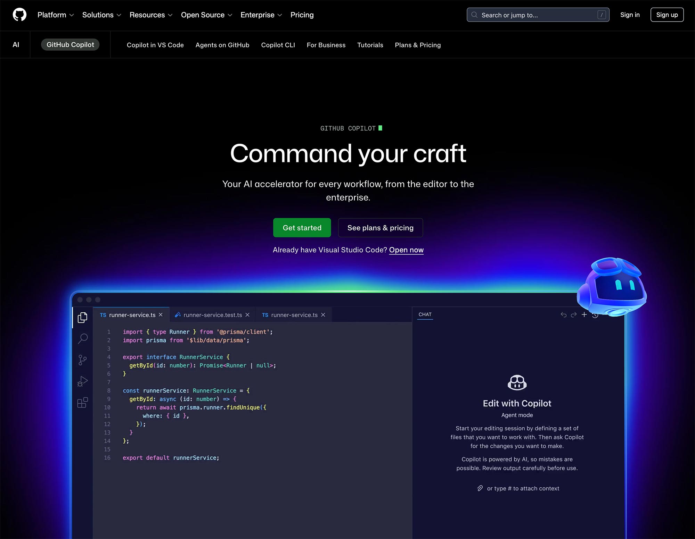Focus the Search or jump to field
The image size is (695, 539).
538,15
